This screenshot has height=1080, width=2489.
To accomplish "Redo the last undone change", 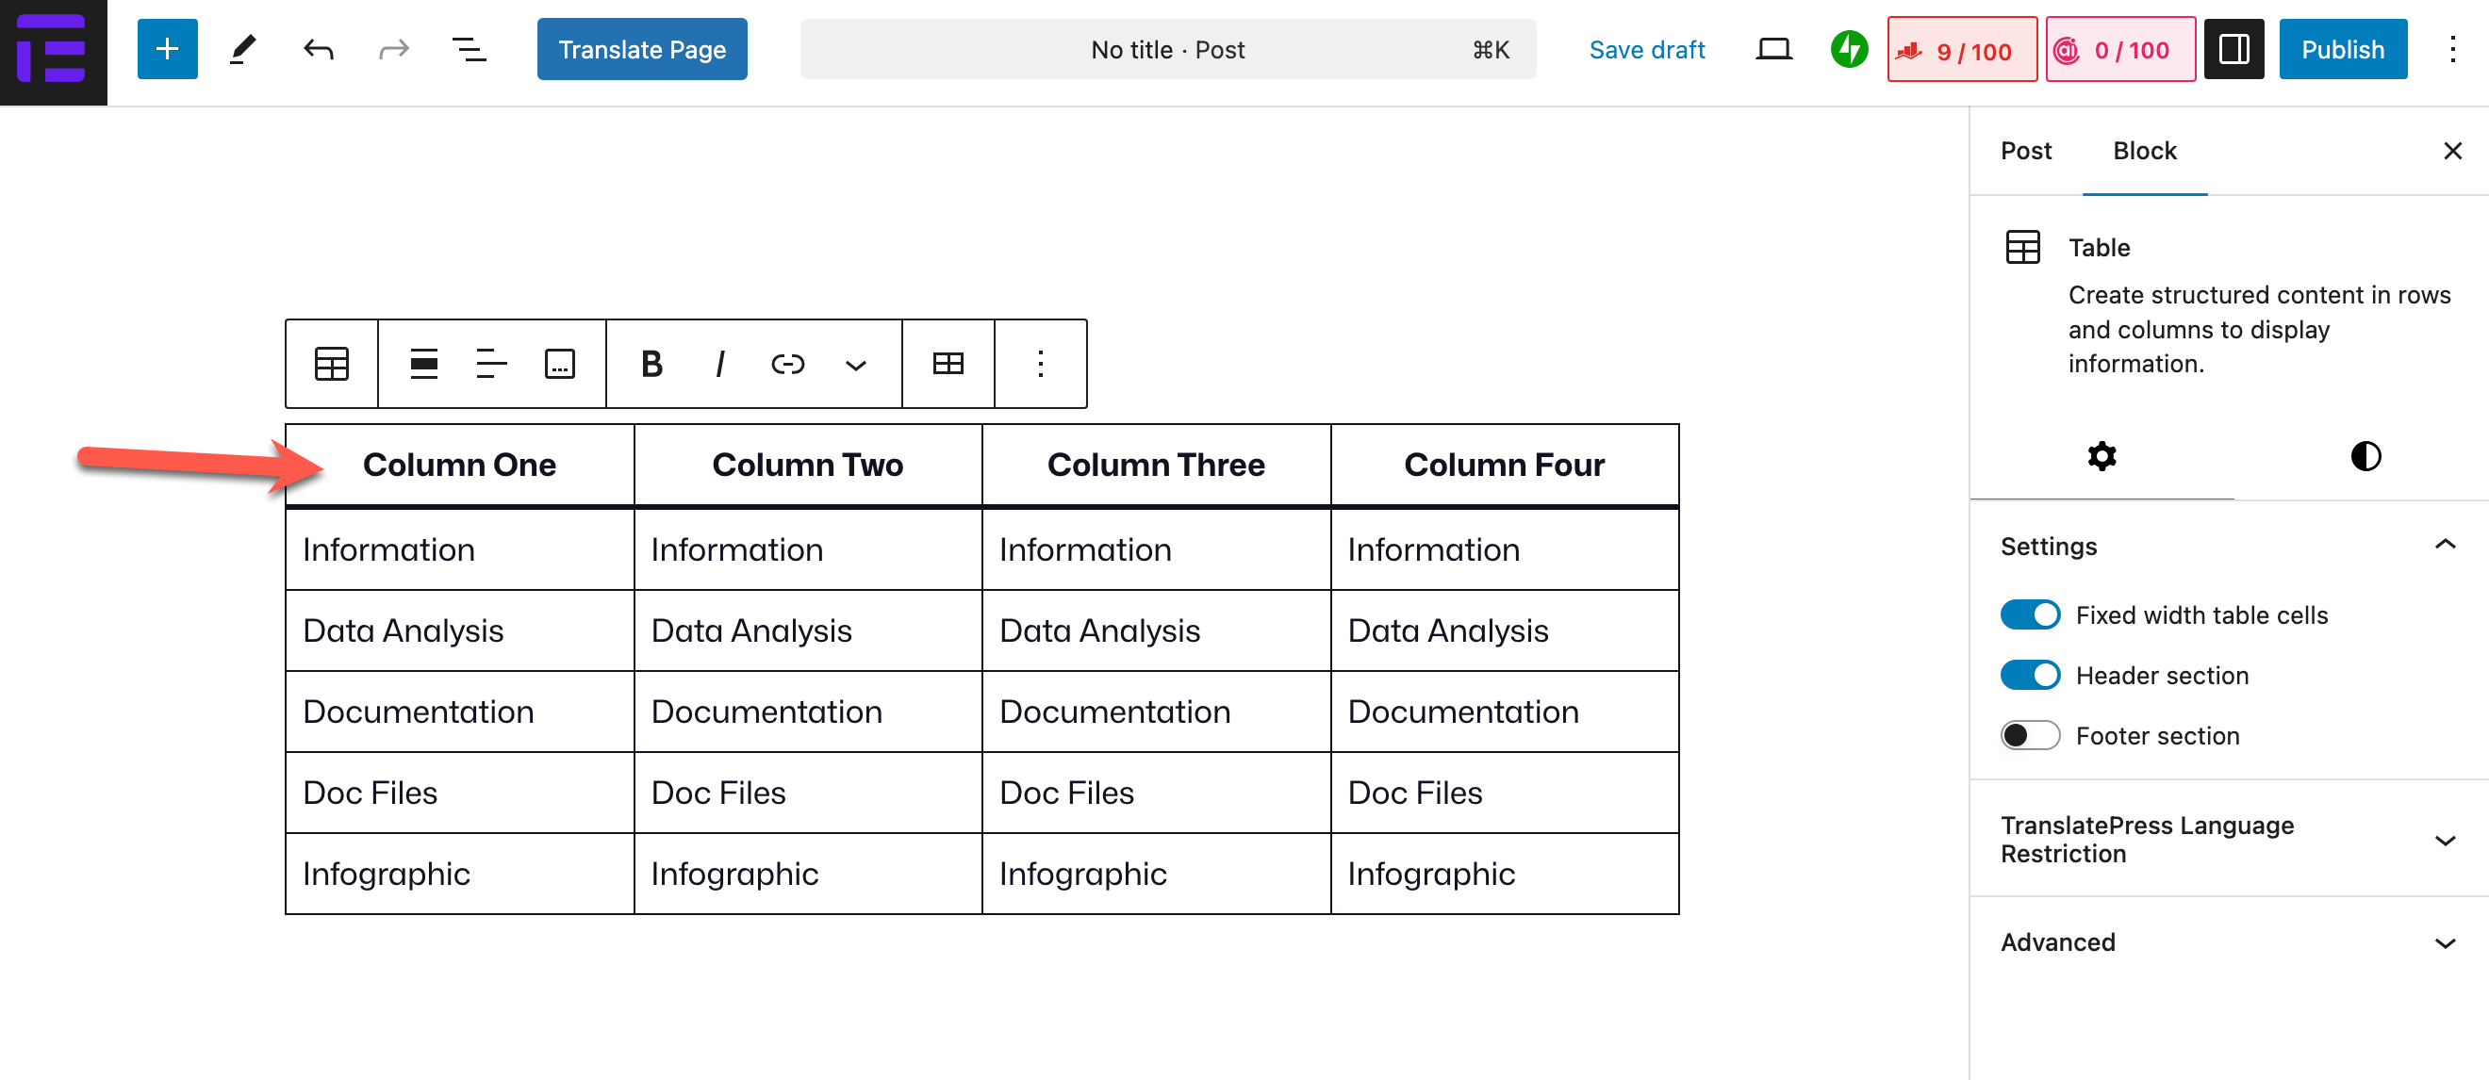I will click(x=393, y=49).
